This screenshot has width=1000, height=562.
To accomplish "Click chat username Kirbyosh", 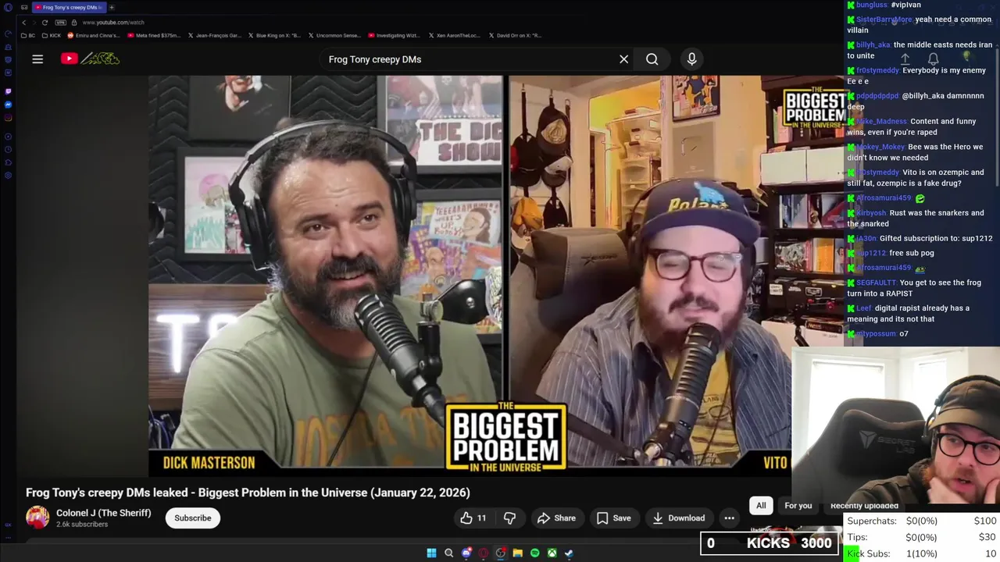I will tap(871, 213).
